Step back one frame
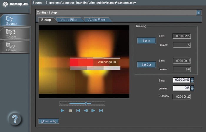 86,111
